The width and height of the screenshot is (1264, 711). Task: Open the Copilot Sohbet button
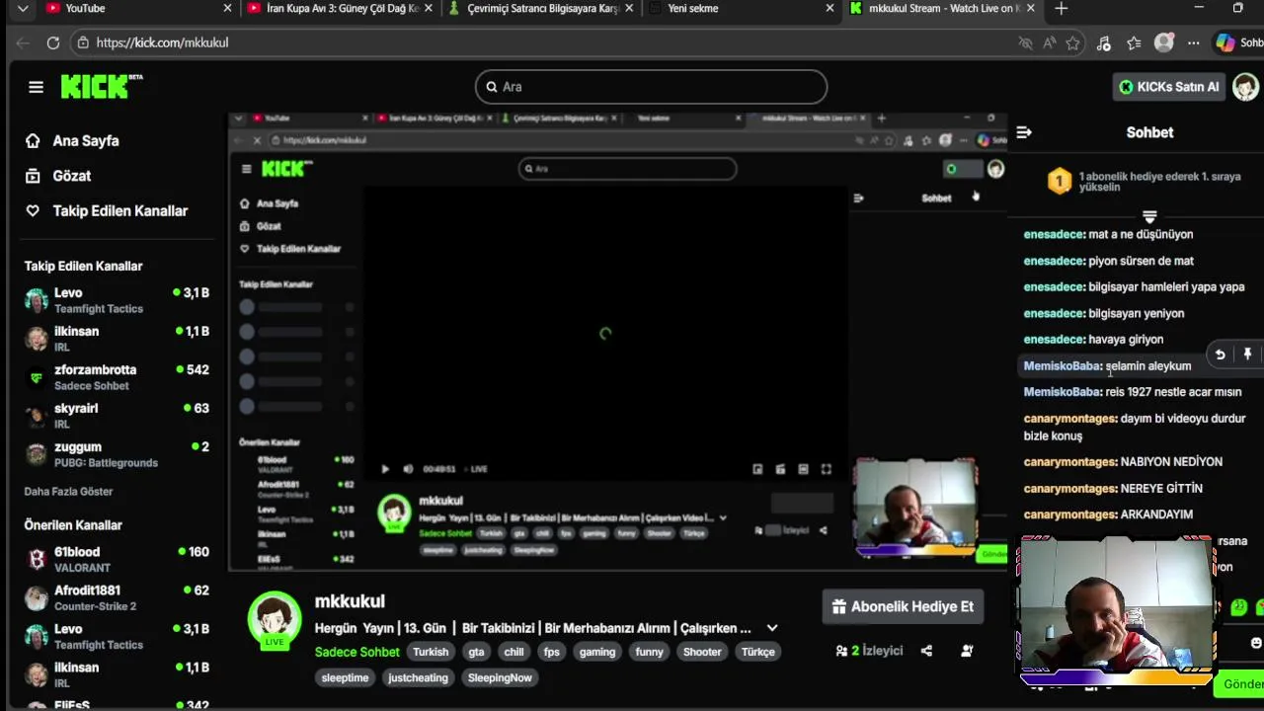point(1238,43)
